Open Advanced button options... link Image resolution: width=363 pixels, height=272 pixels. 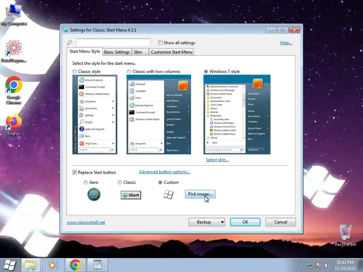coord(164,172)
